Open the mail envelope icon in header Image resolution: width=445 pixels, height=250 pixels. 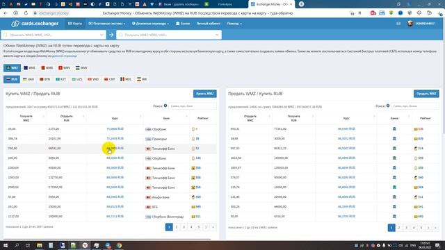398,24
